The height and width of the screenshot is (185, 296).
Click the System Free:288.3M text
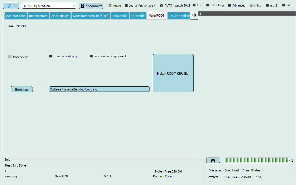[168, 171]
